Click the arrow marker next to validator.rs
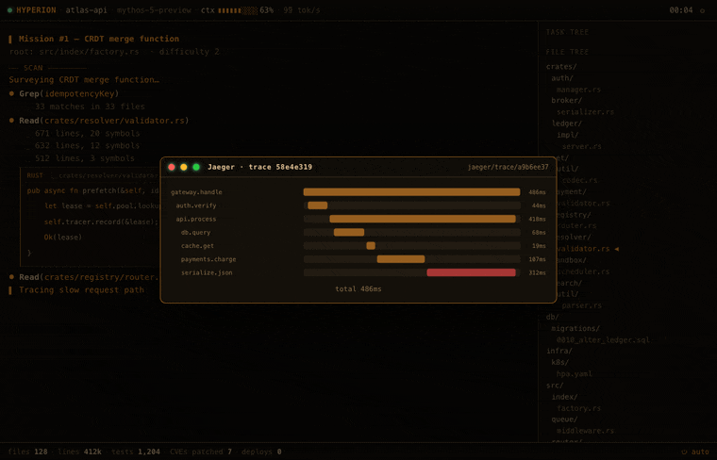The width and height of the screenshot is (717, 460). click(616, 249)
